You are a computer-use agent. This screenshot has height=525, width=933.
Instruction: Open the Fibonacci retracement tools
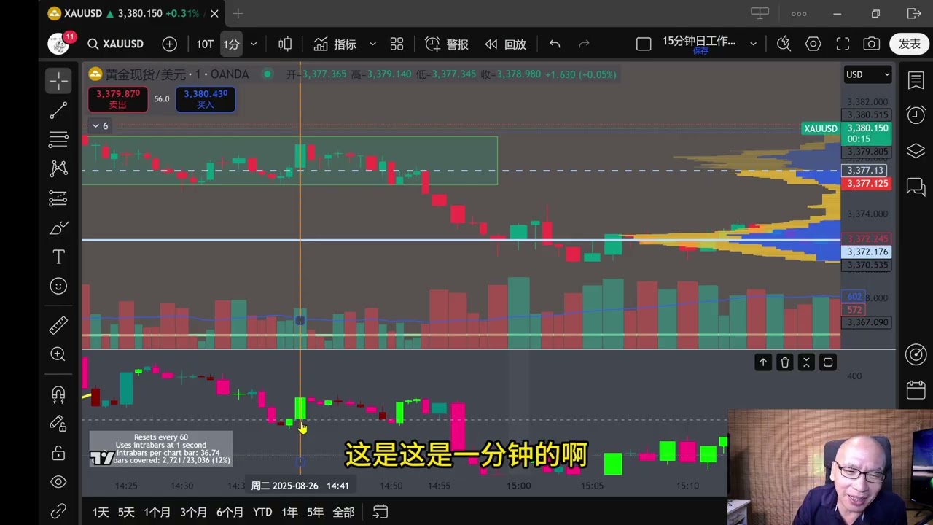(x=58, y=139)
